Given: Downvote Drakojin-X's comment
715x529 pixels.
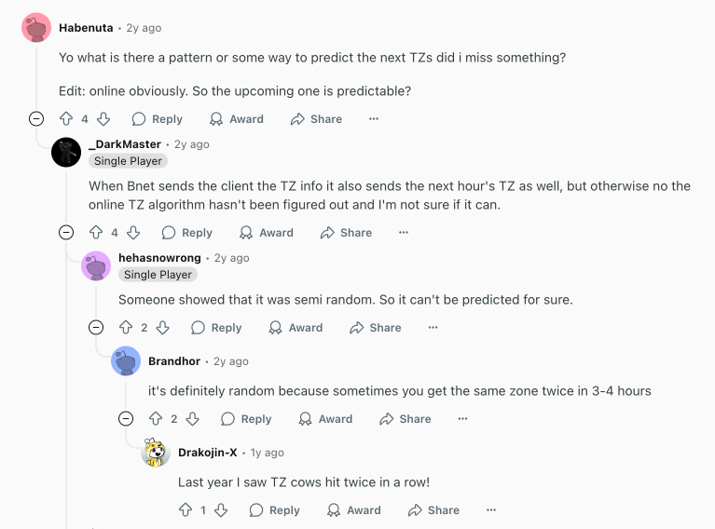Looking at the screenshot, I should pos(221,510).
